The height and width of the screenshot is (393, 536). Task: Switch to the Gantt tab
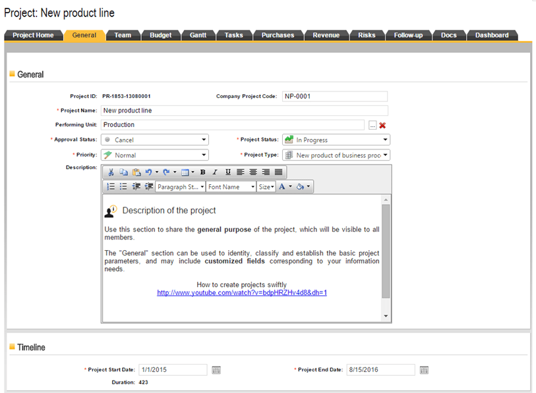pos(198,36)
